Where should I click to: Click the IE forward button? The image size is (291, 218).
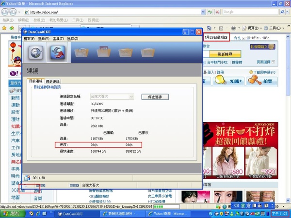click(x=13, y=12)
